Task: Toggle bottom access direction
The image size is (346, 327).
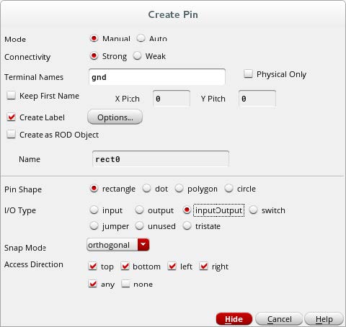Action: 125,266
